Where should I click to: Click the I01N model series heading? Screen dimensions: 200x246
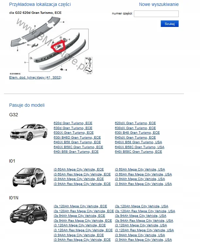14,198
